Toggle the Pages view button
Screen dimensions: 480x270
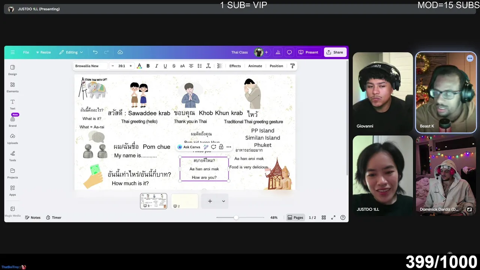tap(295, 217)
